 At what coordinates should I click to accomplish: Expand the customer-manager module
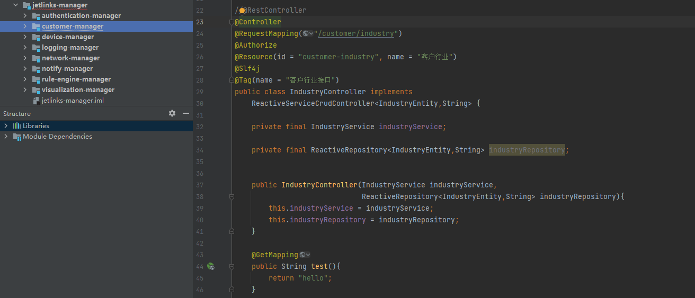(x=25, y=26)
